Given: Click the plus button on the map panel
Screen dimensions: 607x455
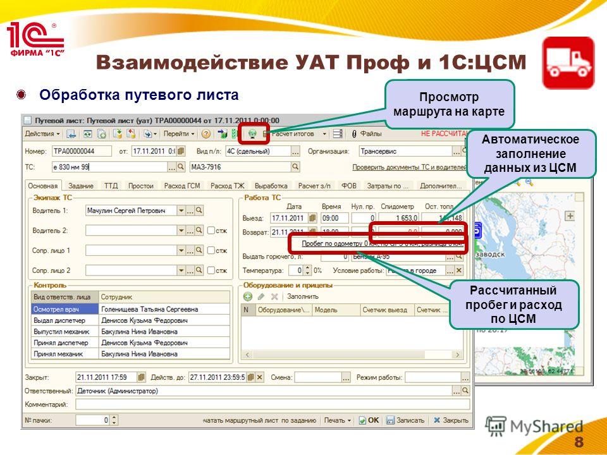Looking at the screenshot, I should click(x=570, y=216).
